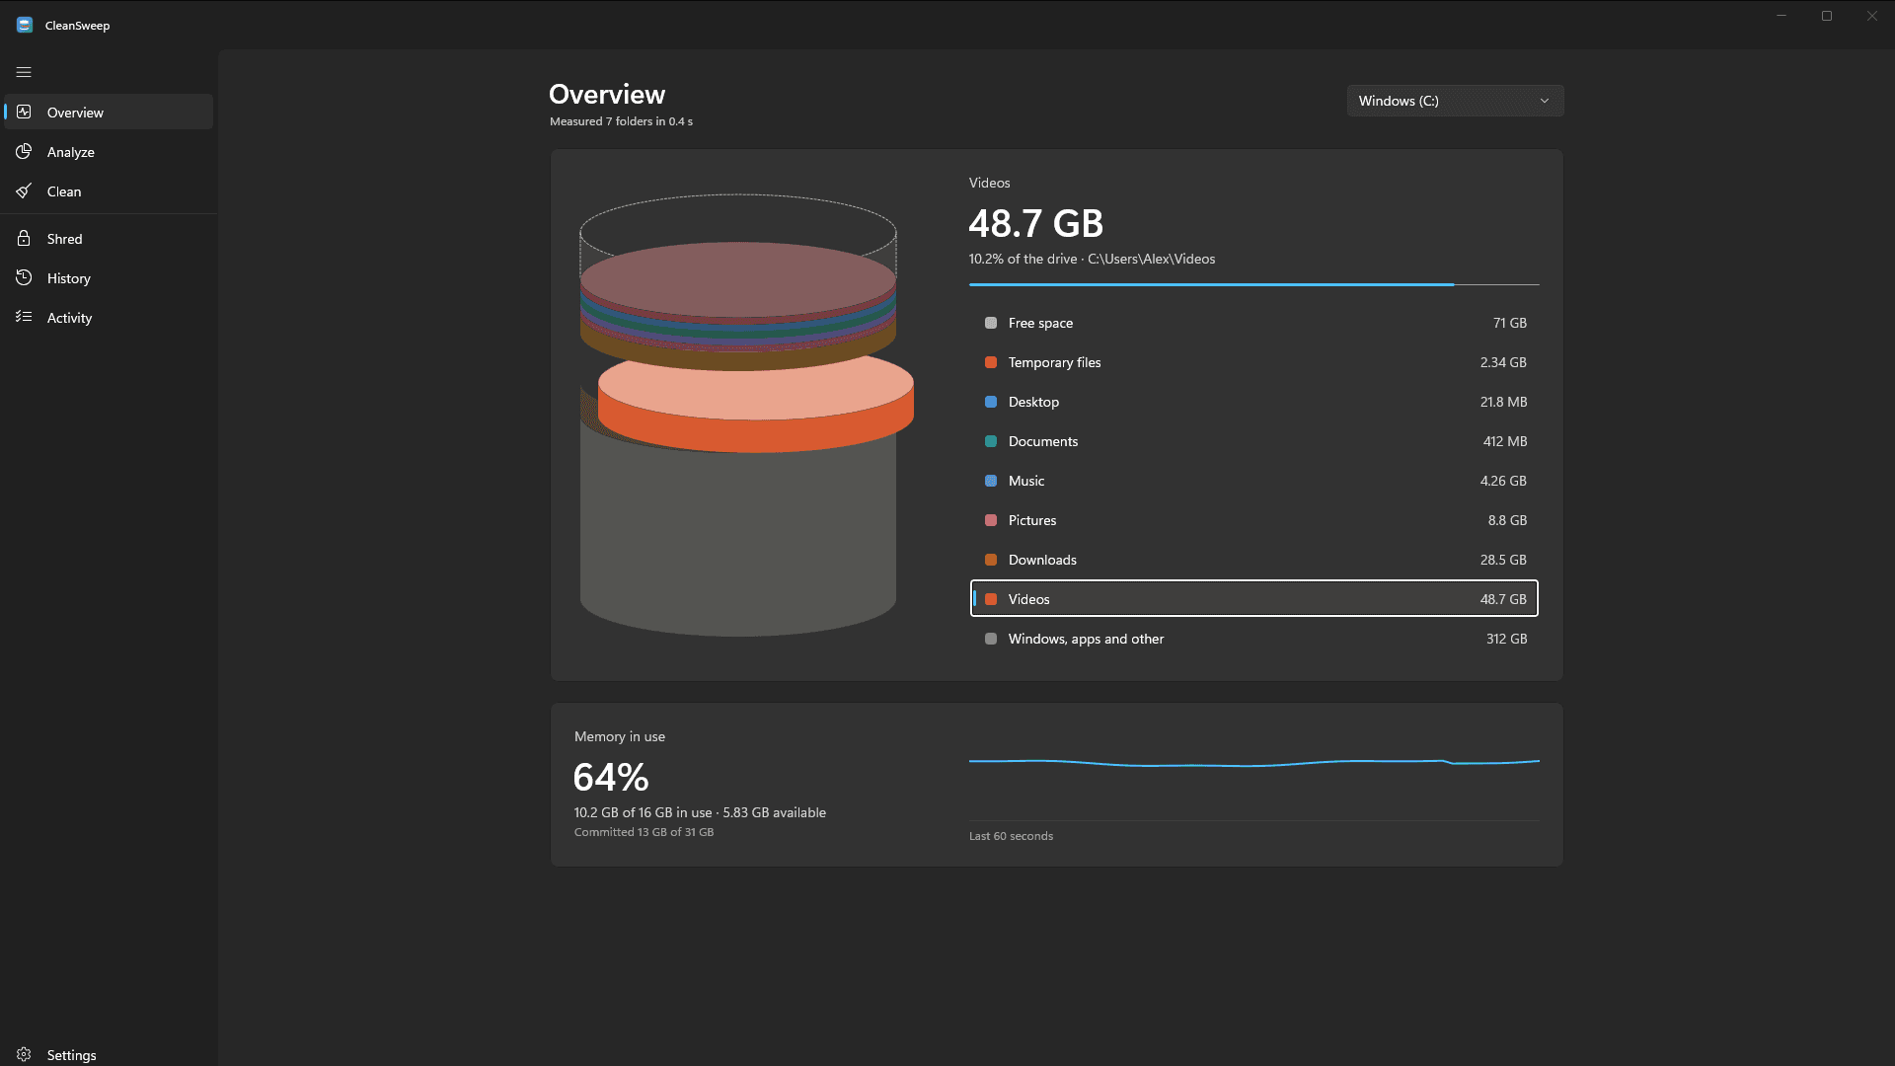The height and width of the screenshot is (1066, 1895).
Task: Maximize the CleanSweep window
Action: click(x=1827, y=16)
